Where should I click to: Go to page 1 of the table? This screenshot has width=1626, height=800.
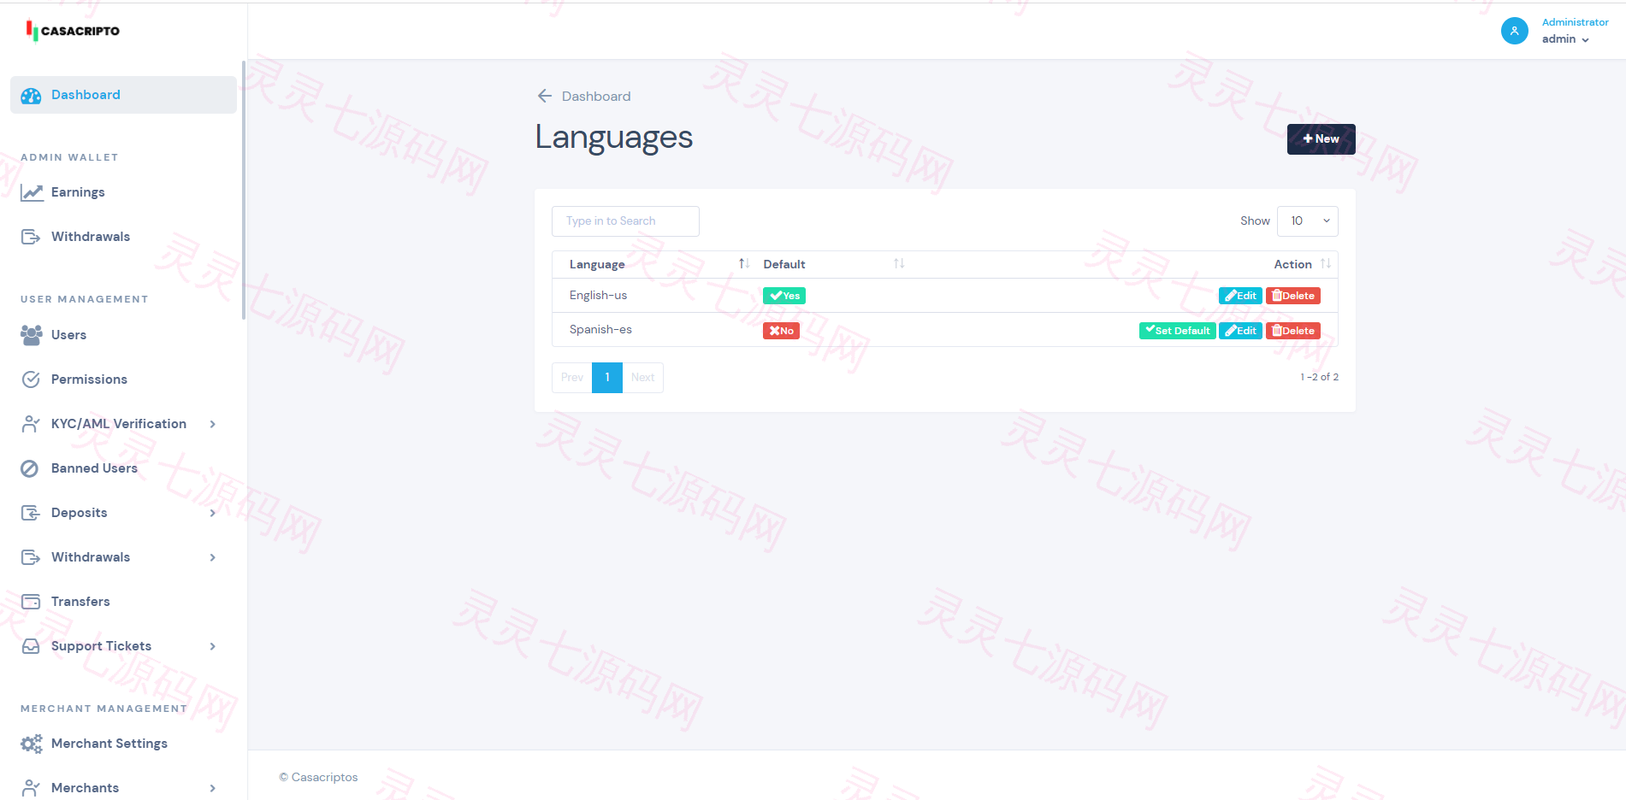pyautogui.click(x=607, y=378)
